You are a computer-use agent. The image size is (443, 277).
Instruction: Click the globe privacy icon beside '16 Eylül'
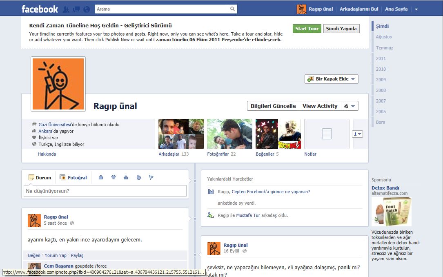245,251
